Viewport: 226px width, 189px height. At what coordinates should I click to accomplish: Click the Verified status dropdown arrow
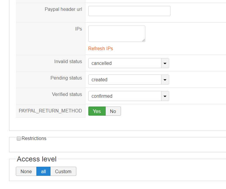(x=165, y=96)
